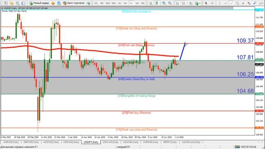Image resolution: width=265 pixels, height=149 pixels.
Task: Click the 107.81 price label
Action: coord(245,57)
